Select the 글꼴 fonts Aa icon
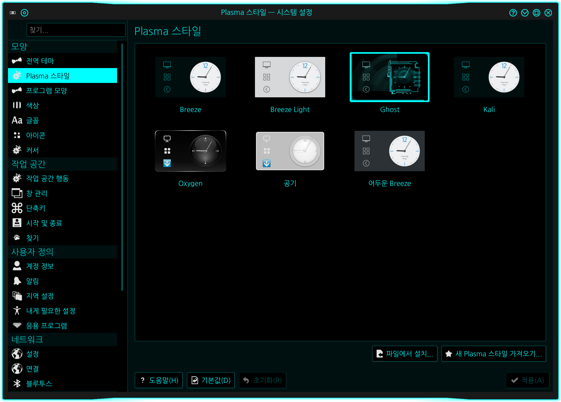The width and height of the screenshot is (561, 402). (x=17, y=120)
